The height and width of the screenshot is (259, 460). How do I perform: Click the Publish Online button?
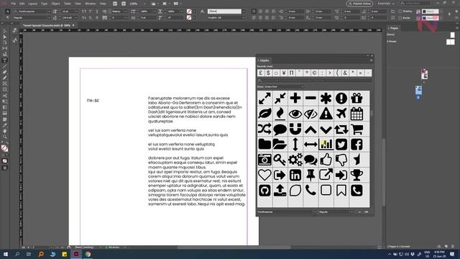click(x=359, y=4)
